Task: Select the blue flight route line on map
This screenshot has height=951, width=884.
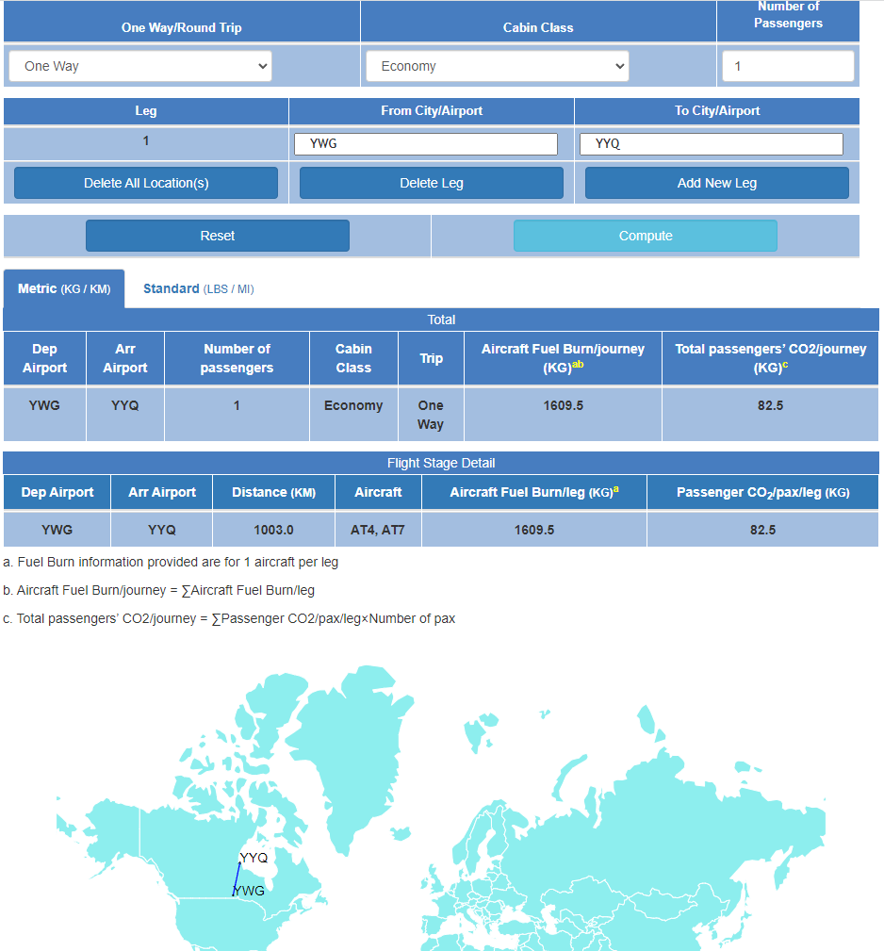Action: tap(237, 878)
